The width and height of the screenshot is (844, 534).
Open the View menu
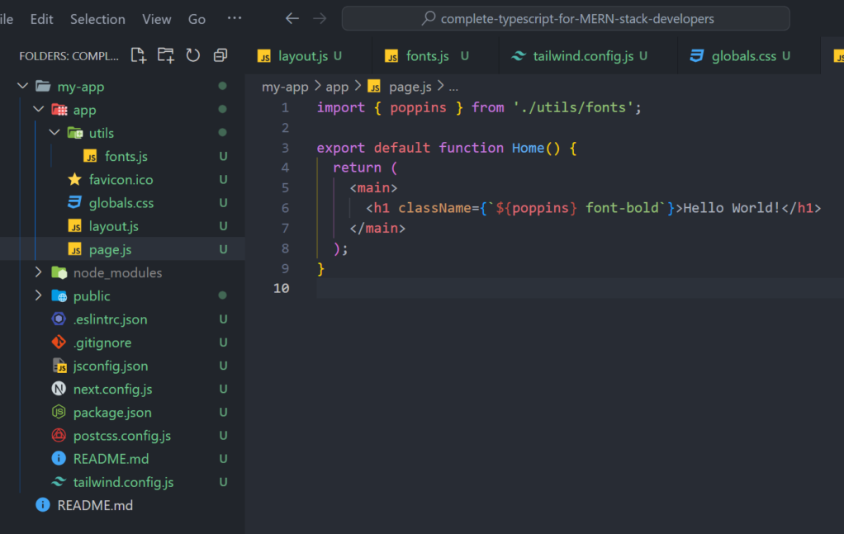tap(157, 19)
